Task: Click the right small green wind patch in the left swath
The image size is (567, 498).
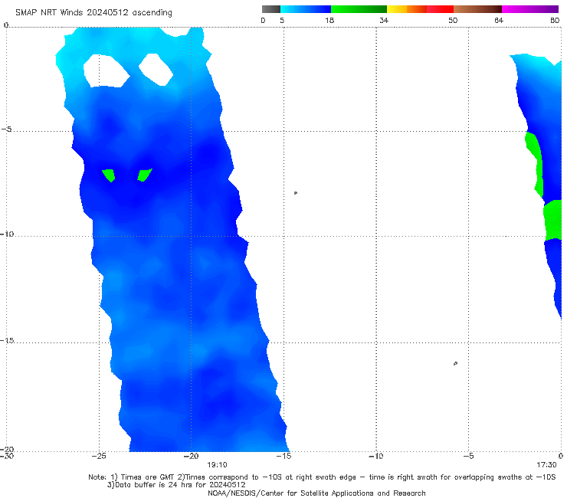Action: point(144,175)
